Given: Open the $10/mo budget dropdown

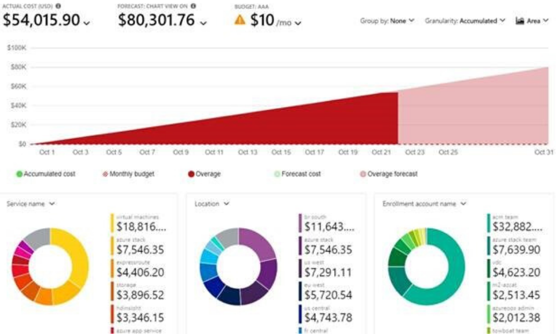Looking at the screenshot, I should 298,23.
